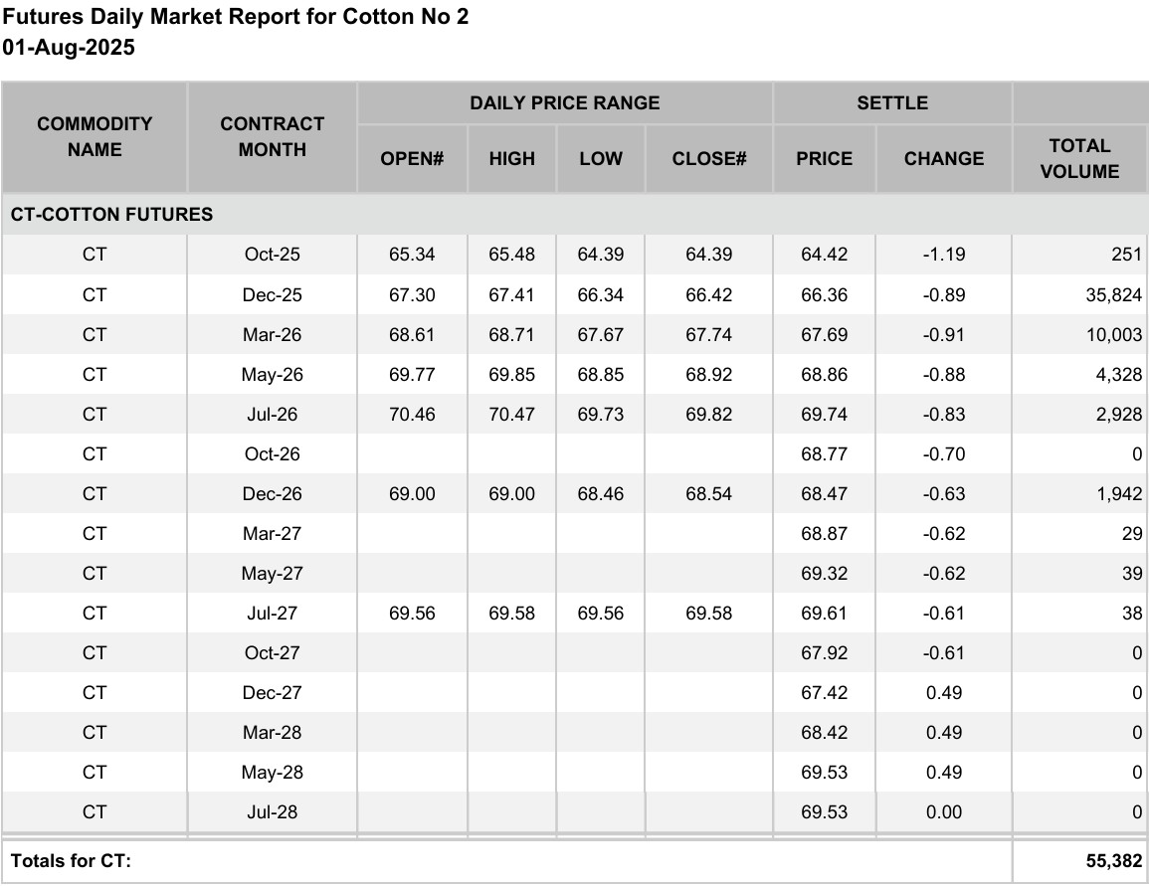Select the Dec-25 total volume 35,824
The width and height of the screenshot is (1149, 886).
1113,295
